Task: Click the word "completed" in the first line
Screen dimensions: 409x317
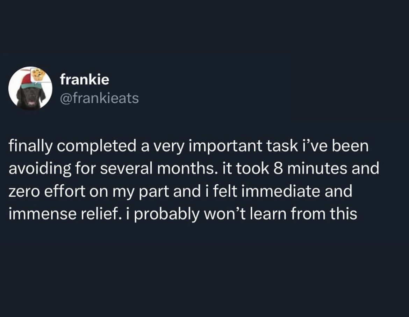Action: pos(95,146)
